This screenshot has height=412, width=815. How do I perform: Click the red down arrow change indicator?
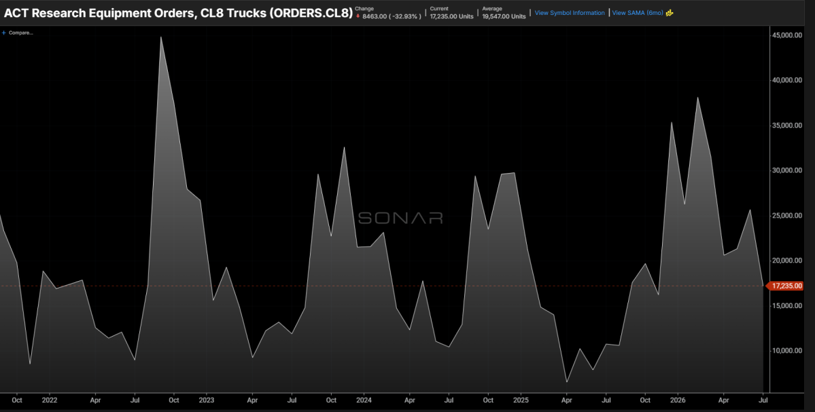click(358, 16)
